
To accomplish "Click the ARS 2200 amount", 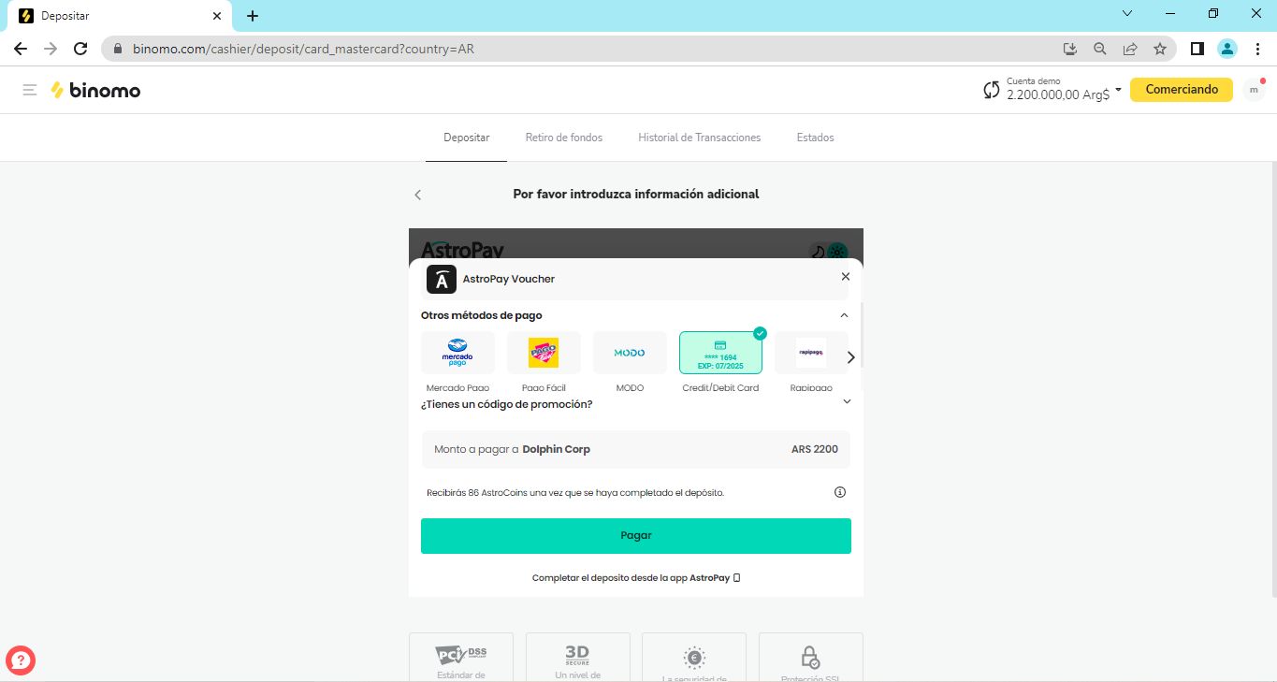I will pos(815,449).
